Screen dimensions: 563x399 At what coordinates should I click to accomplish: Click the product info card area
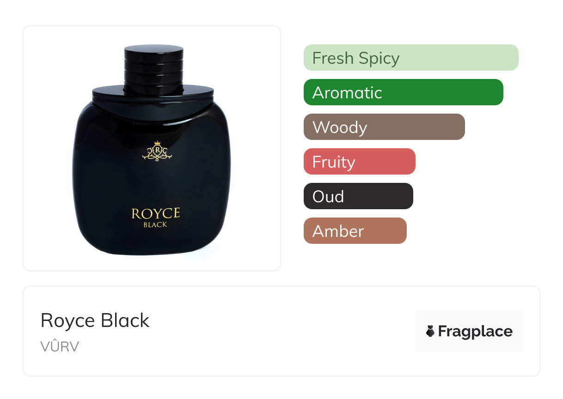coord(281,331)
